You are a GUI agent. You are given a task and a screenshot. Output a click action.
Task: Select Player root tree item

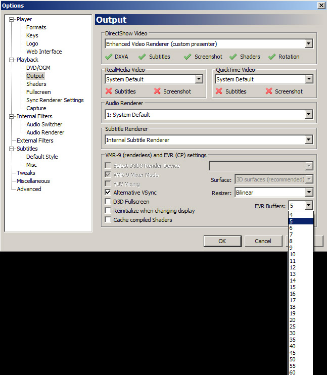(x=24, y=19)
